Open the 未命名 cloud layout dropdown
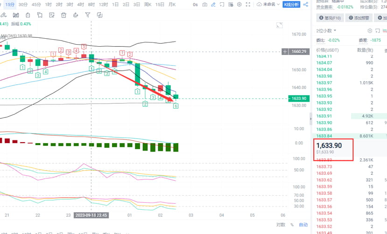 [x=268, y=5]
